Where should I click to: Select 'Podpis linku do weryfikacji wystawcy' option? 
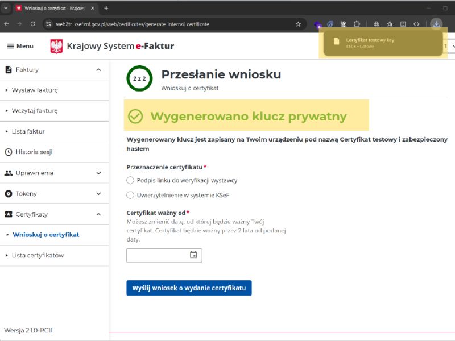click(130, 180)
